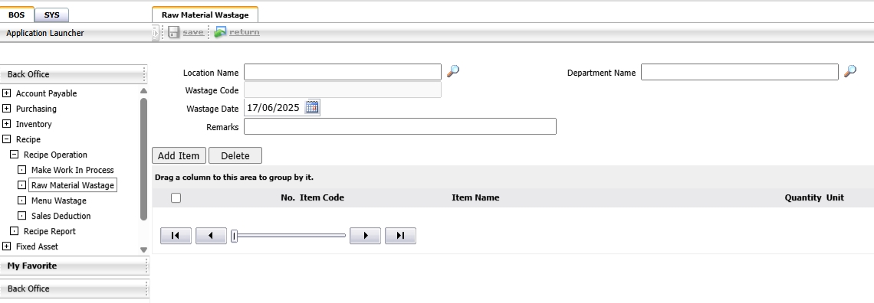Go to first page of grid

176,236
